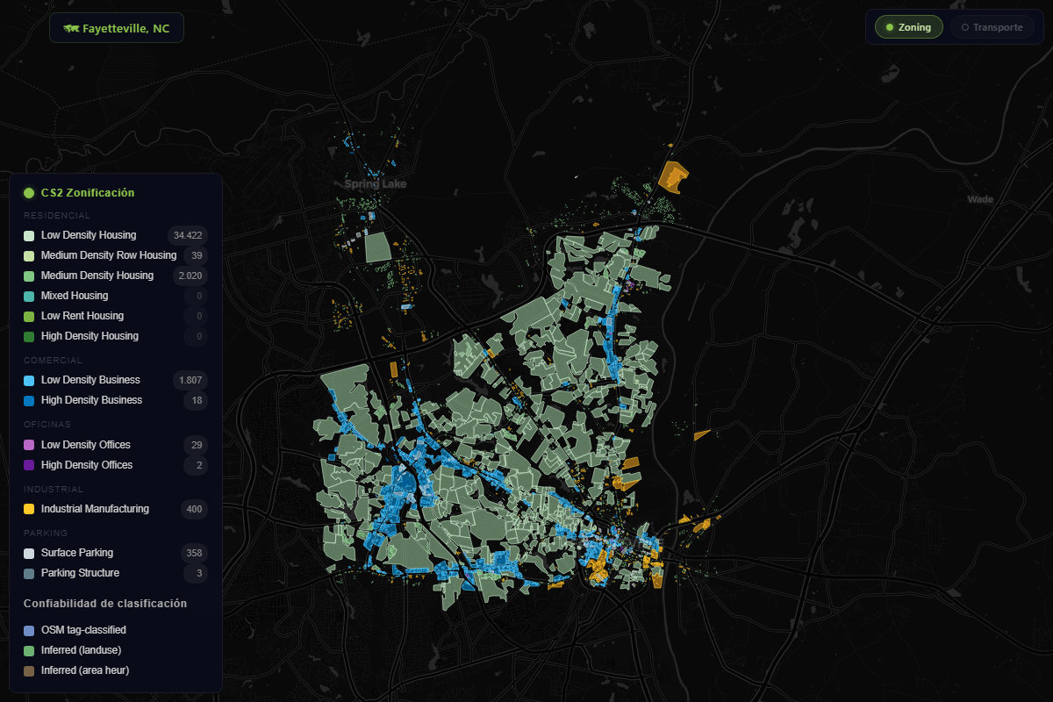Click the High Density Business legend label
Image resolution: width=1053 pixels, height=702 pixels.
click(91, 400)
